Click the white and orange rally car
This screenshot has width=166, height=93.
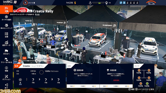click(x=98, y=40)
